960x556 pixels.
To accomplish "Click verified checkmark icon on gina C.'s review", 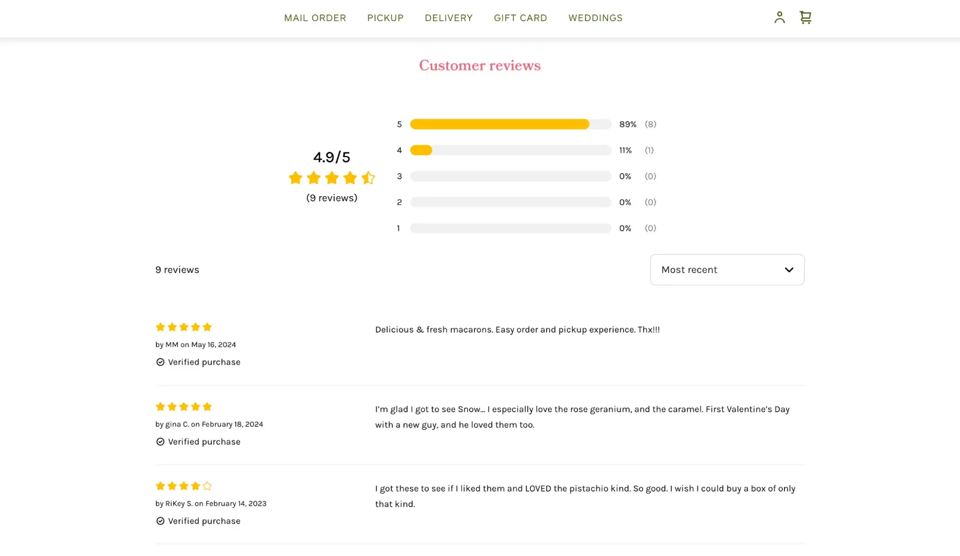I will 160,442.
